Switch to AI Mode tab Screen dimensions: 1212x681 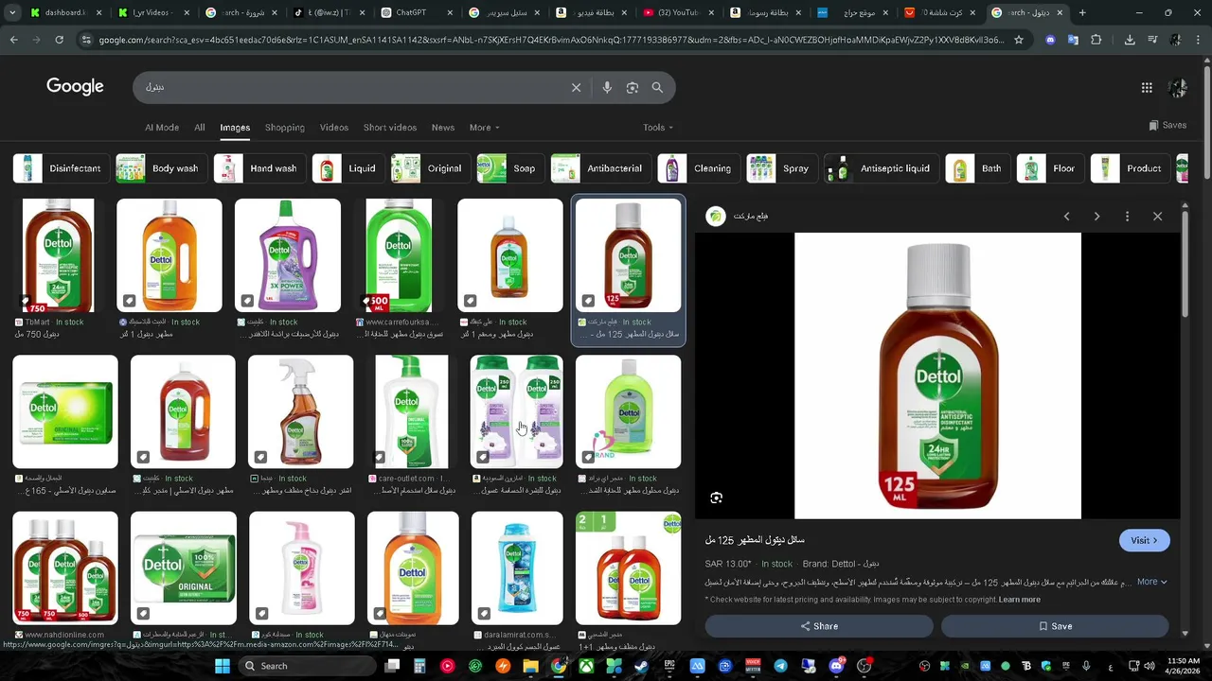click(162, 128)
